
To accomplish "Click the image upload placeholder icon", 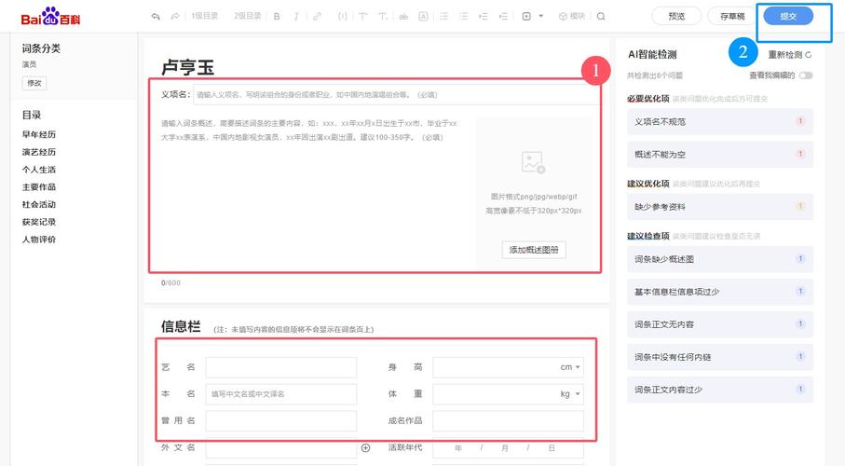I will (533, 162).
